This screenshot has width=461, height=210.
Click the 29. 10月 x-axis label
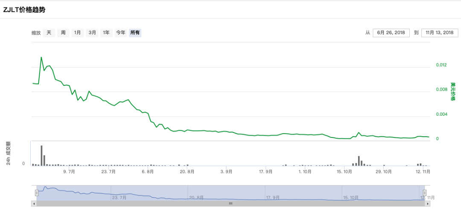click(383, 171)
